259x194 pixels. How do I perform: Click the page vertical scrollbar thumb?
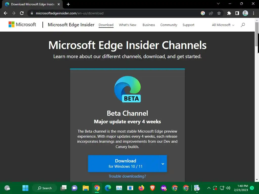[x=256, y=34]
